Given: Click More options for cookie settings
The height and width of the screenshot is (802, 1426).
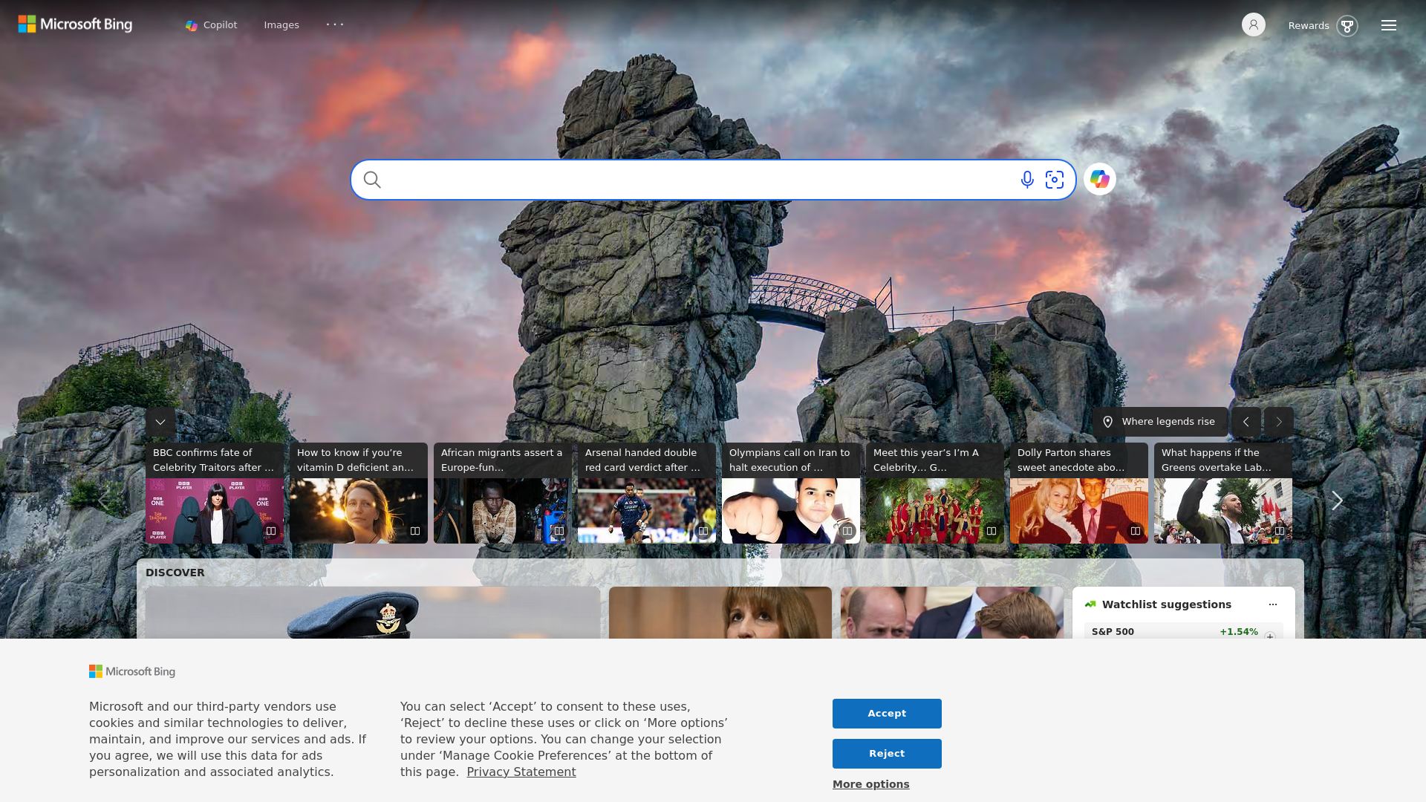Looking at the screenshot, I should click(870, 783).
